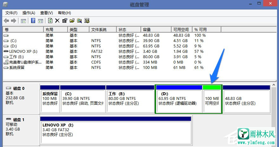Select the 100 MB free space block
The height and width of the screenshot is (147, 279).
(x=212, y=99)
